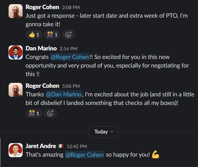
Task: Click the 12:42 PM message timestamp
Action: coord(77,146)
